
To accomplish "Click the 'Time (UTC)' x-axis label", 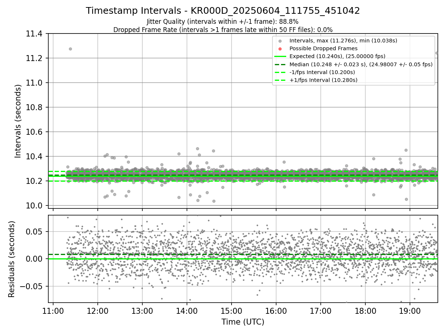I will (243, 322).
